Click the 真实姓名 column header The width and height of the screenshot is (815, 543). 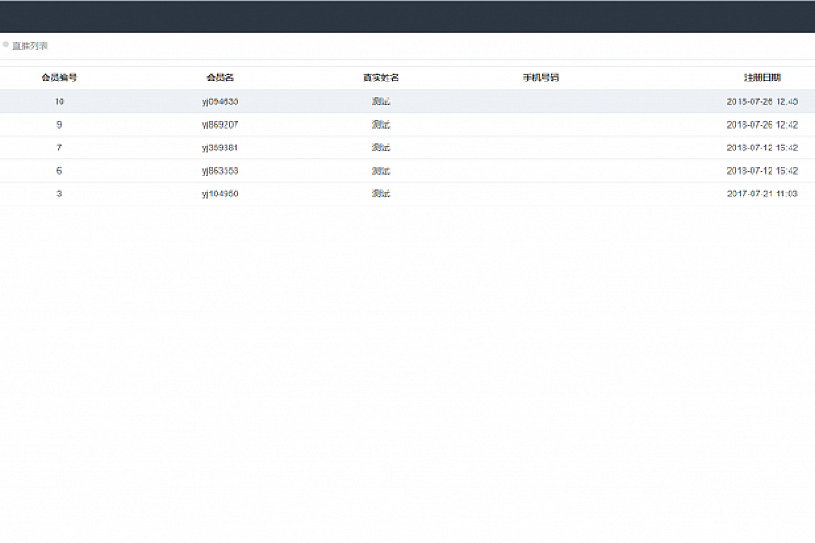(x=381, y=78)
